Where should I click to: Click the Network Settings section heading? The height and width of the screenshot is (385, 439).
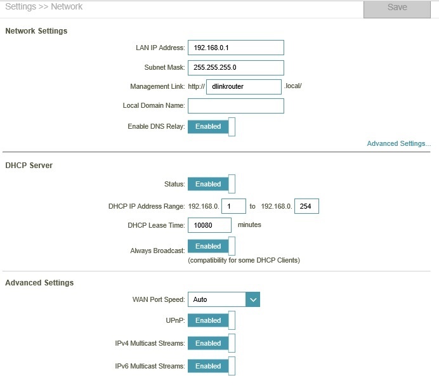point(36,31)
